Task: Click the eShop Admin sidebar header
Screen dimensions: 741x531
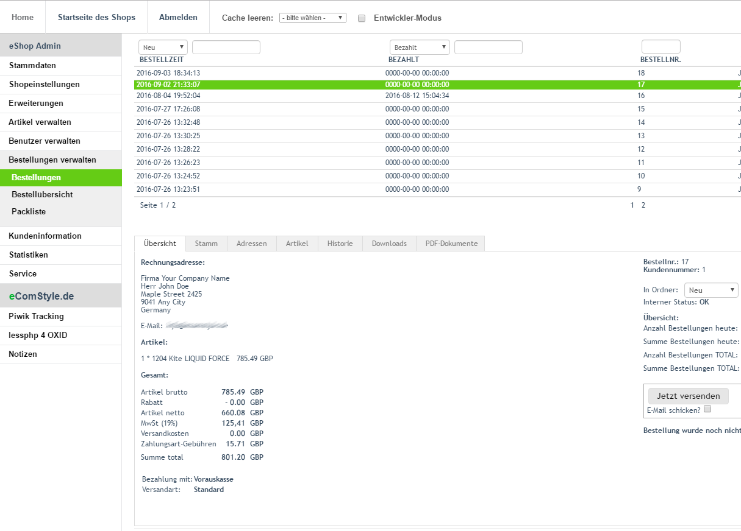Action: point(61,46)
